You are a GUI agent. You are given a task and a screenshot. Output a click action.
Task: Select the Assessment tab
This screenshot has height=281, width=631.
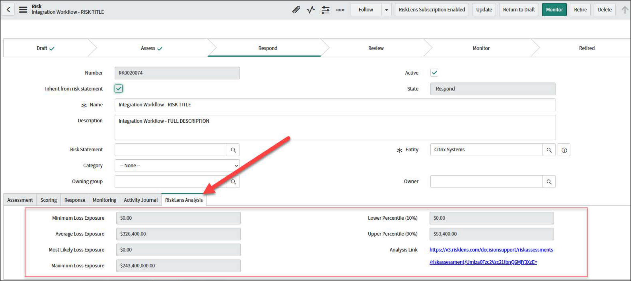pos(20,200)
